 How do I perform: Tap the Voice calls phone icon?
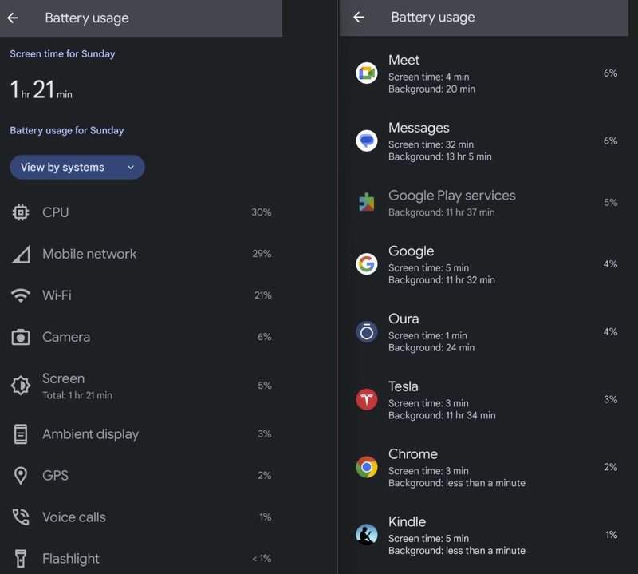click(x=21, y=517)
